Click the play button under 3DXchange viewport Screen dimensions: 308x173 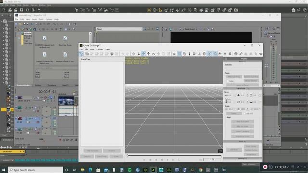[144, 160]
